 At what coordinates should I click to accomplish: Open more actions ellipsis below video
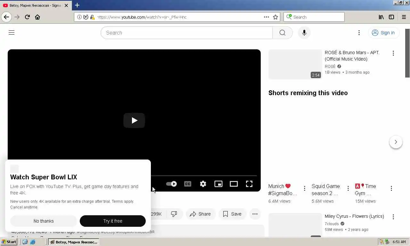pos(255,214)
